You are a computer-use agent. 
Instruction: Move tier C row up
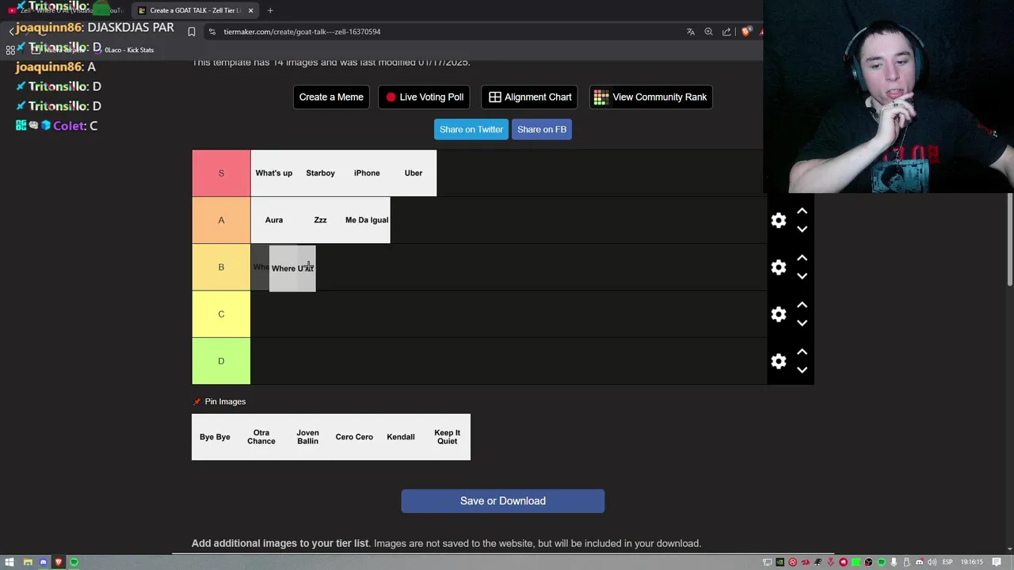coord(802,305)
